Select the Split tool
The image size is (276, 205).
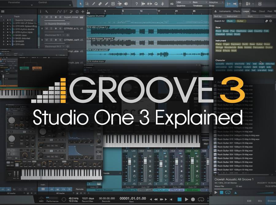click(94, 4)
